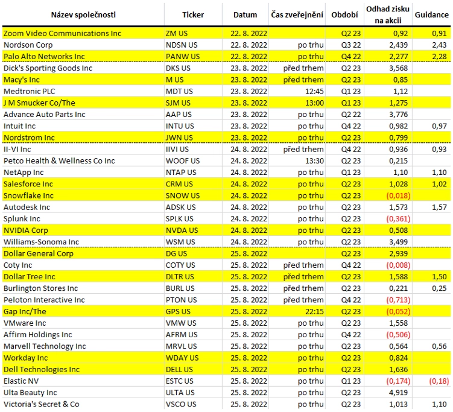The height and width of the screenshot is (412, 453).
Task: Select the 'Zoom Video Communications Inc' cell
Action: 83,33
